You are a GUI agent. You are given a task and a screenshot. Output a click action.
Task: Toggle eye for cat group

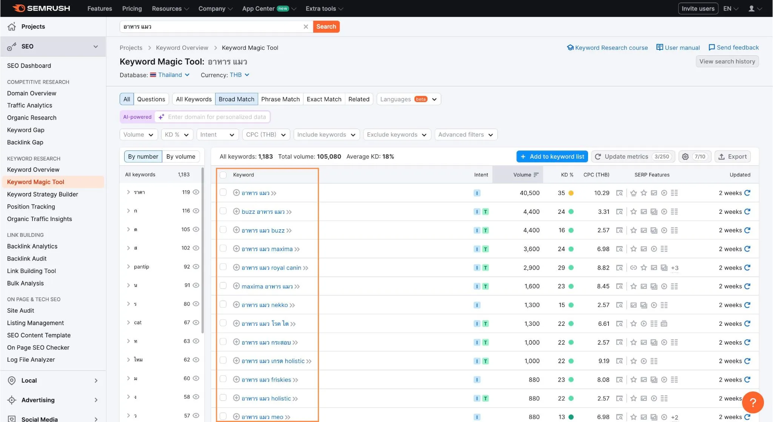[196, 322]
